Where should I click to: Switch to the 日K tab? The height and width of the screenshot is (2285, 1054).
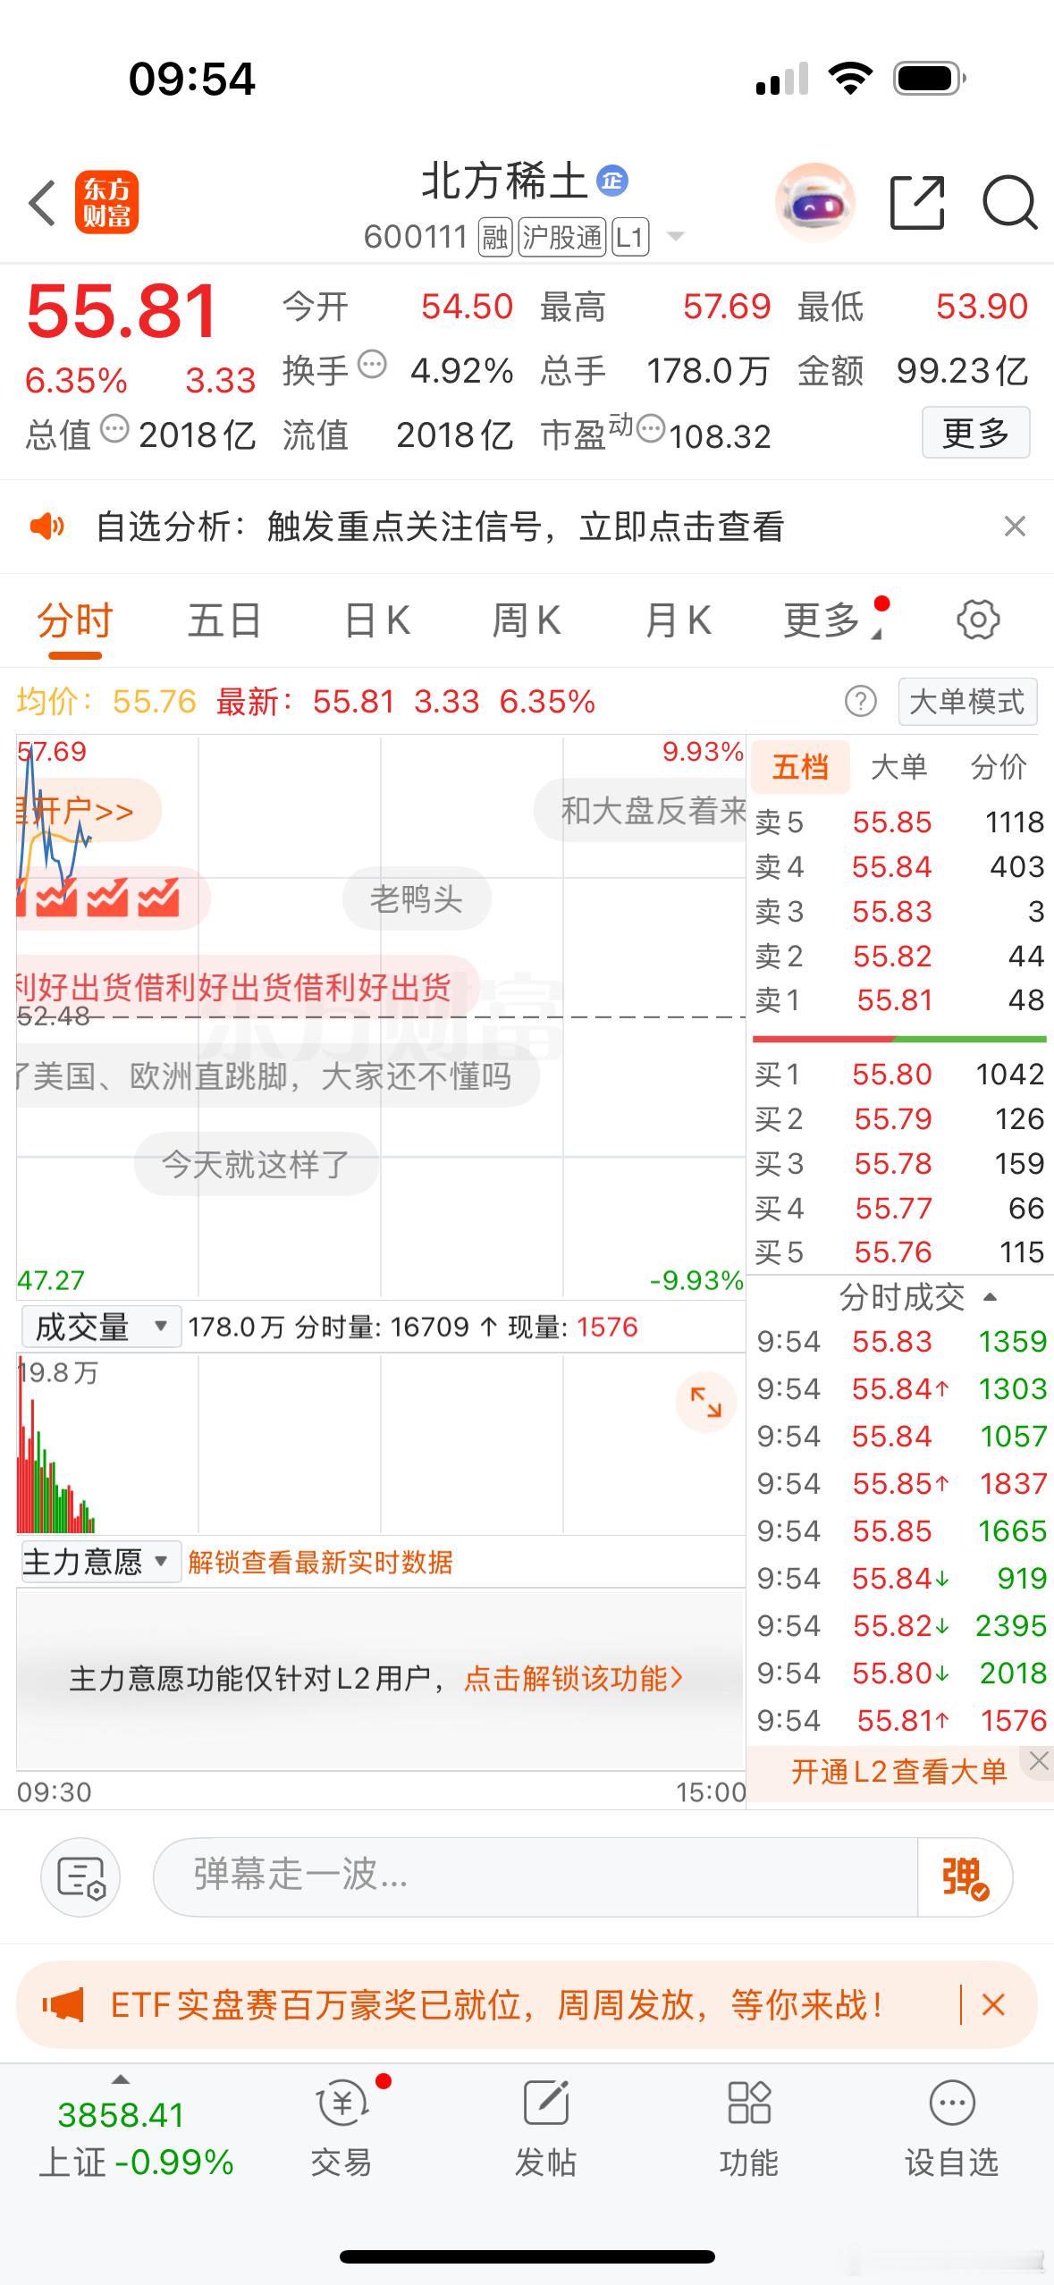coord(377,620)
